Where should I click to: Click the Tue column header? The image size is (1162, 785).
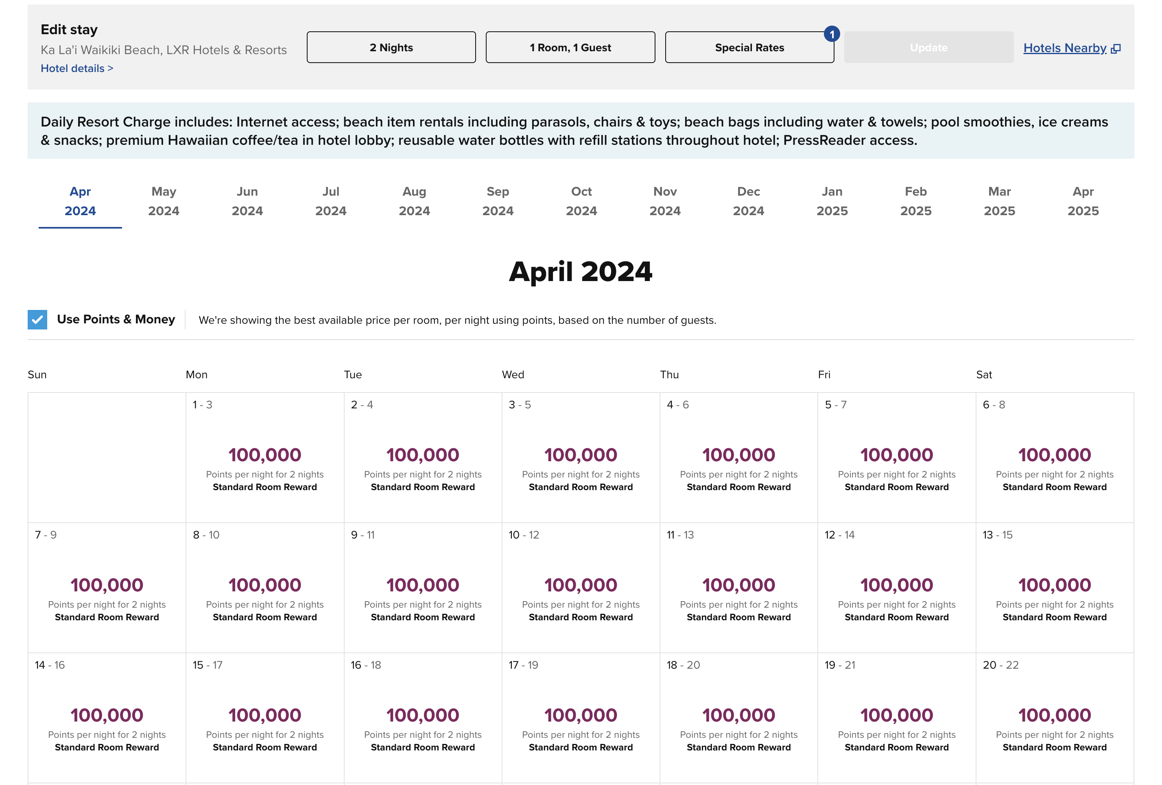(x=352, y=375)
